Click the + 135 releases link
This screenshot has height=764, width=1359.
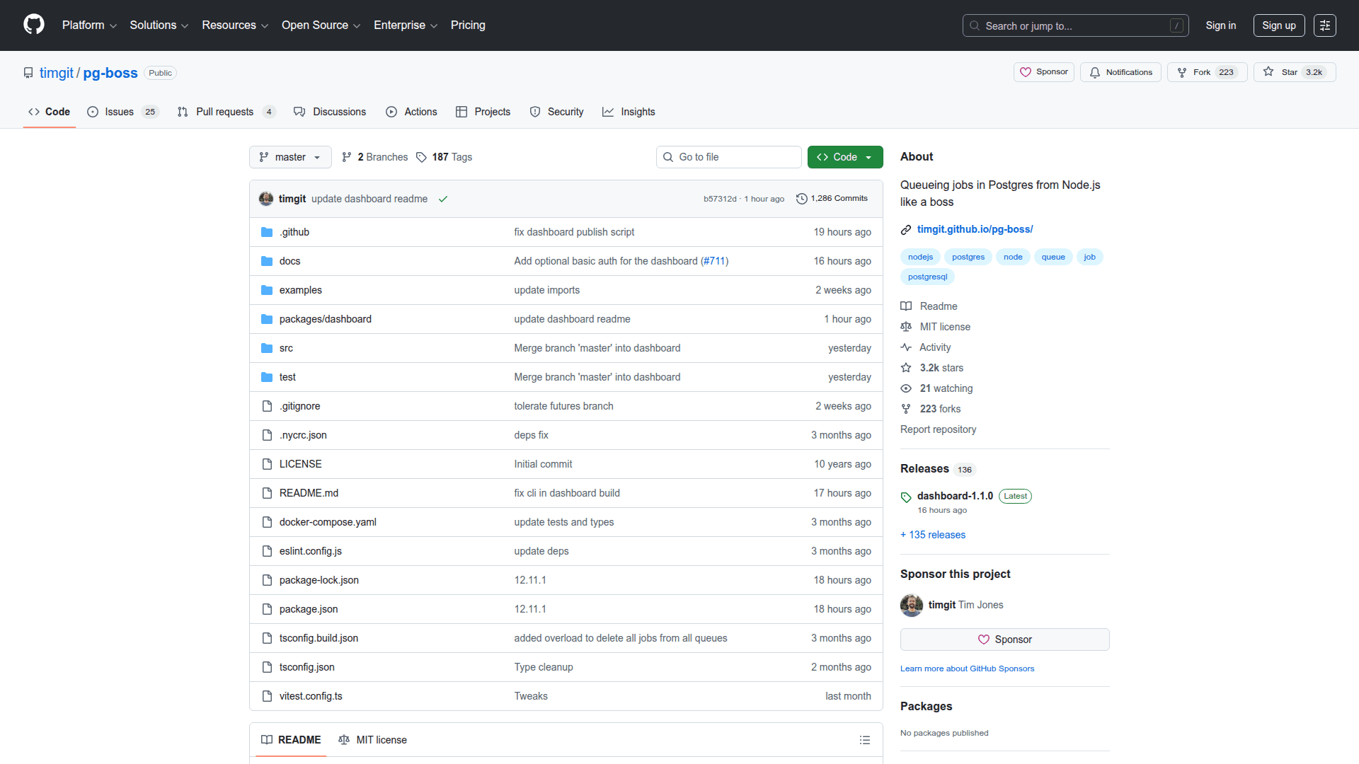(x=932, y=535)
